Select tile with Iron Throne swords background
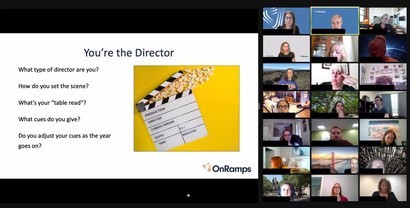This screenshot has width=410, height=208. (383, 160)
